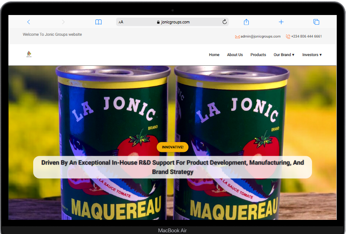Click the jonicgroups.com address bar
This screenshot has height=234, width=346.
172,22
